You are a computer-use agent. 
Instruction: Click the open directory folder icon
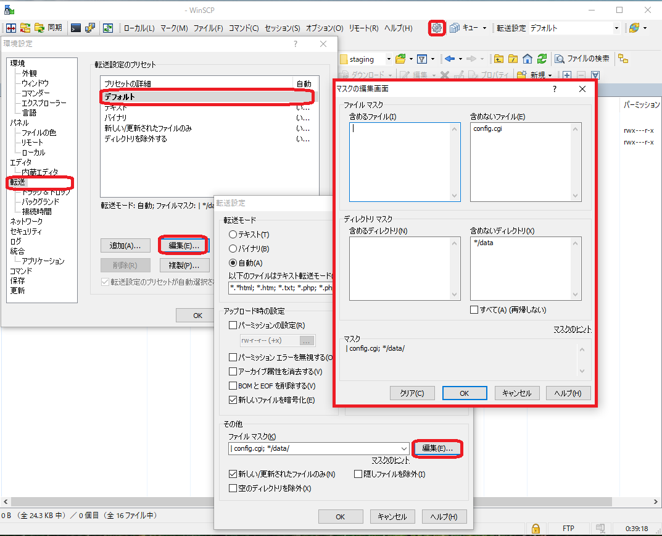400,59
